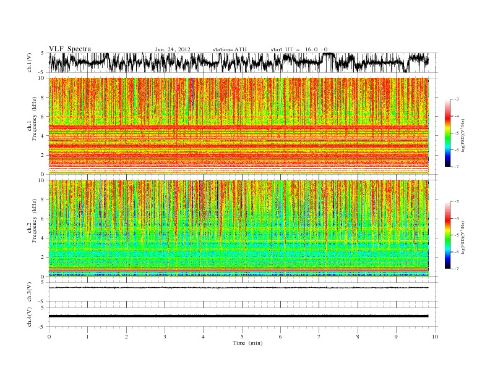The height and width of the screenshot is (378, 490).
Task: Click inside the ch.1 spectrogram panel
Action: click(238, 125)
